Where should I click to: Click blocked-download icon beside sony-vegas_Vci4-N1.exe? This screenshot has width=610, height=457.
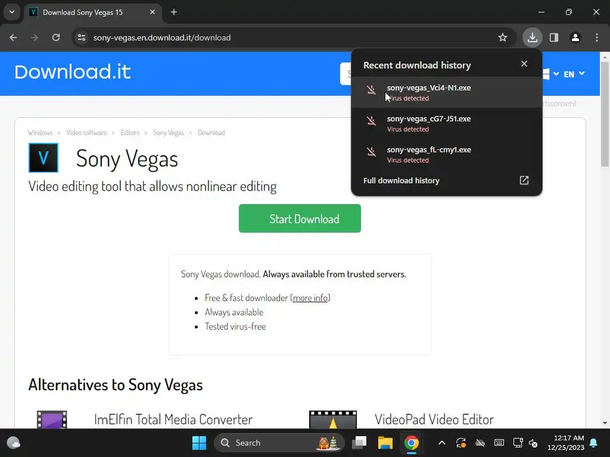tap(372, 90)
